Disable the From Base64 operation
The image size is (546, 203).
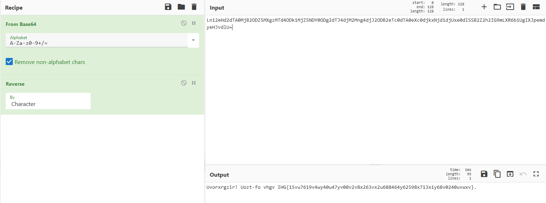coord(183,23)
